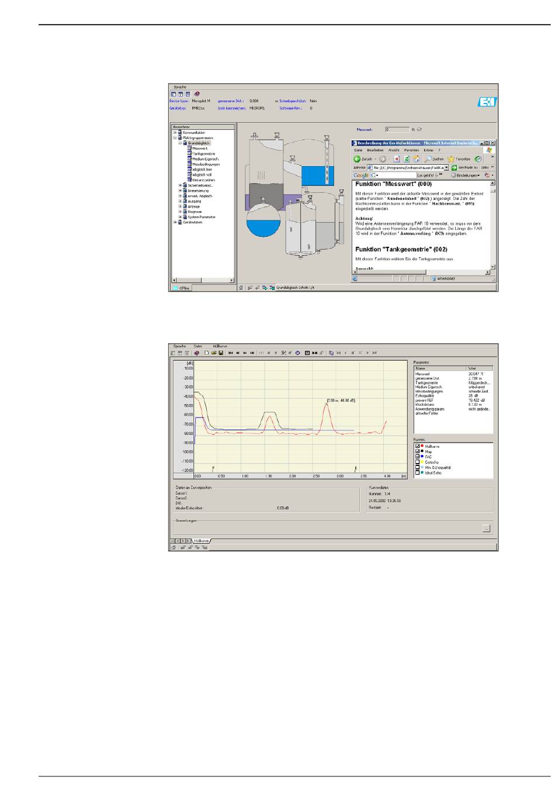Enable the Ideal Echo checkbox
555x801 pixels.
418,473
